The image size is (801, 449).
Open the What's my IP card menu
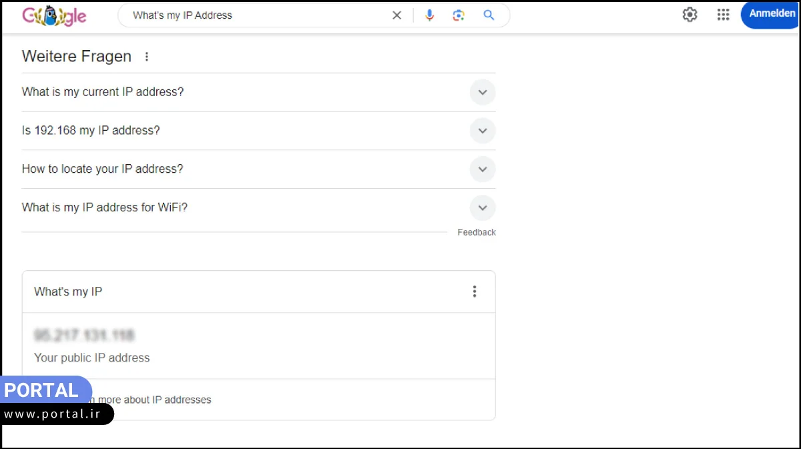click(475, 292)
